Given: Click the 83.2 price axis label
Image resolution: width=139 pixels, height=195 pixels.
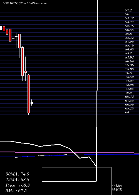Looking at the screenshot, I should coord(128,53).
